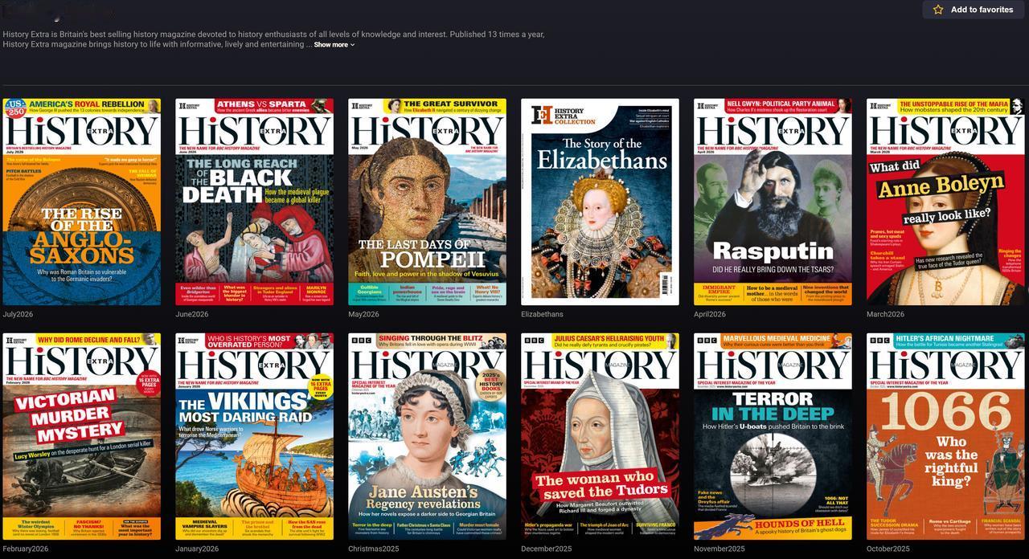1029x559 pixels.
Task: Open the Victorian Murder Mystery cover
Action: coord(81,436)
